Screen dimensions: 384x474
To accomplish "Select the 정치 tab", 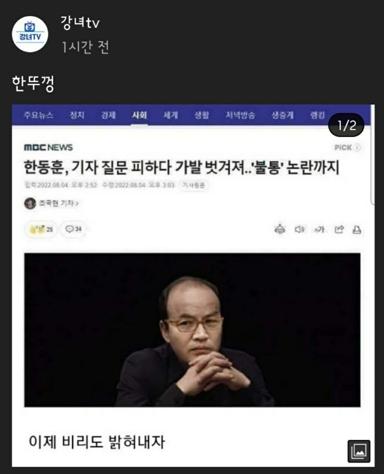I will (77, 115).
